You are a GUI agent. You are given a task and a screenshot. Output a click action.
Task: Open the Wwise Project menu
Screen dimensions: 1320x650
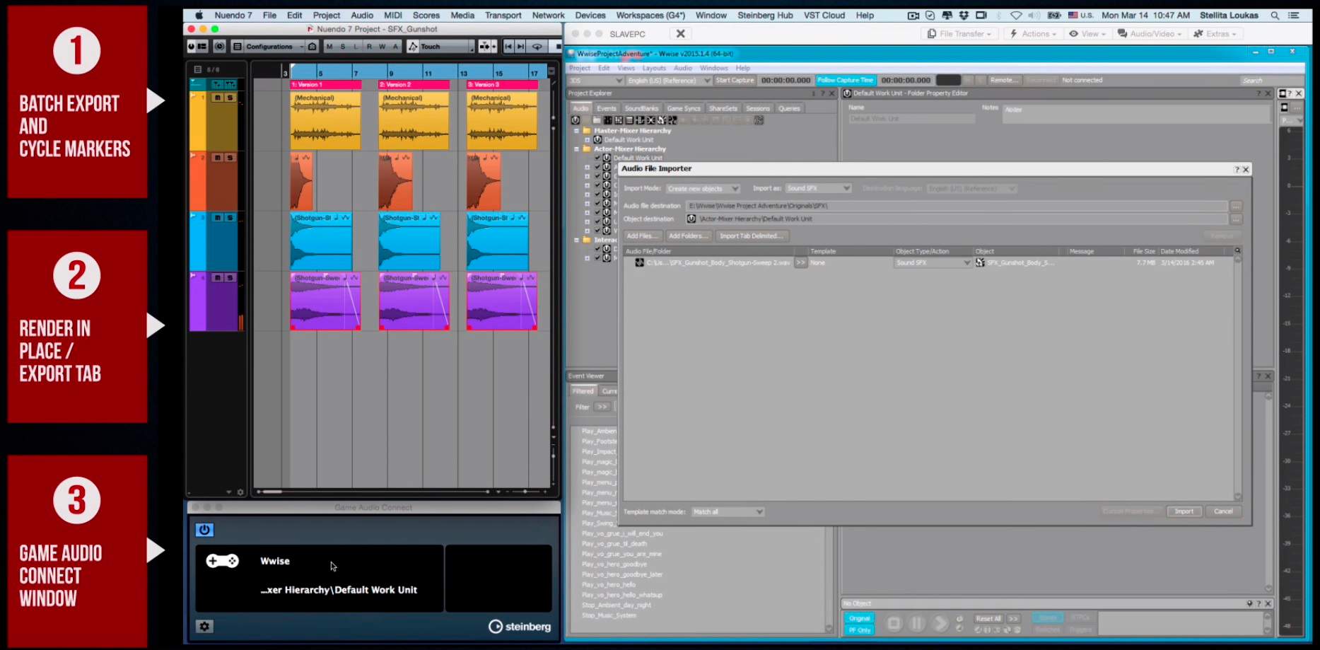click(580, 68)
